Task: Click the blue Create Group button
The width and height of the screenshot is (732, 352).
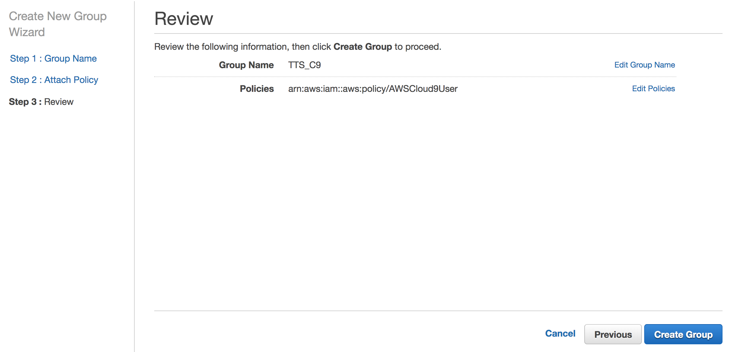Action: click(683, 334)
